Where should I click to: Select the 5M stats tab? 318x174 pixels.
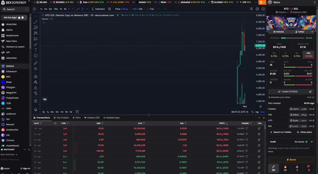click(274, 55)
